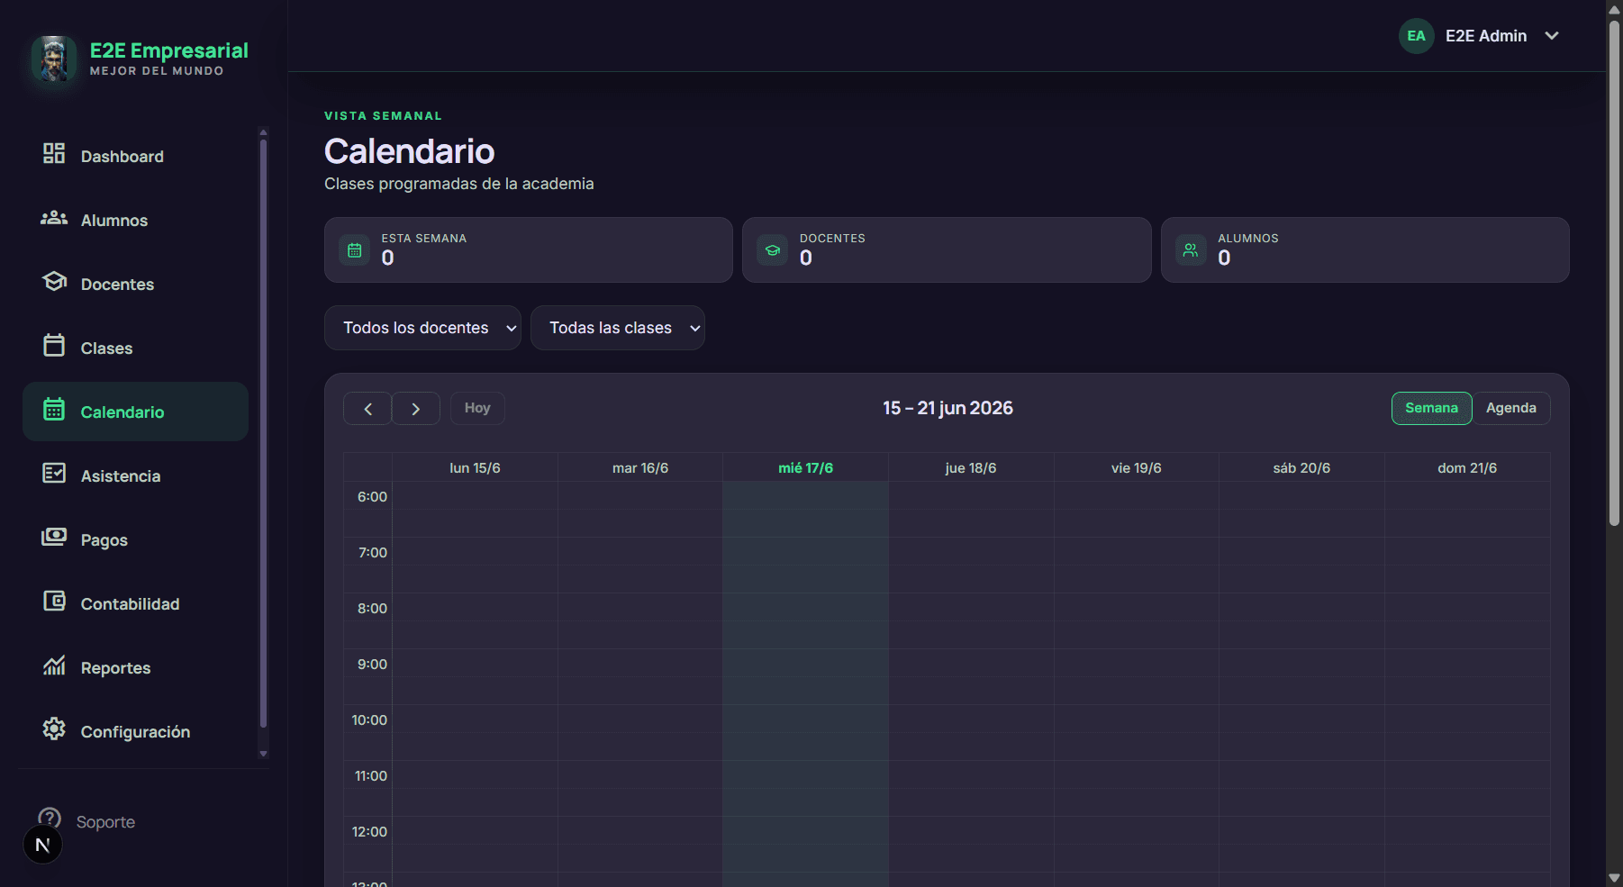The width and height of the screenshot is (1623, 887).
Task: Click the Alumnos stat card users icon
Action: (x=1191, y=250)
